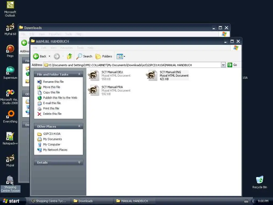273x205 pixels.
Task: Click Rename this file link
Action: click(x=53, y=82)
